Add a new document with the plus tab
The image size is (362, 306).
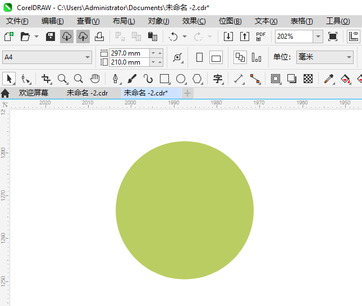tap(187, 93)
